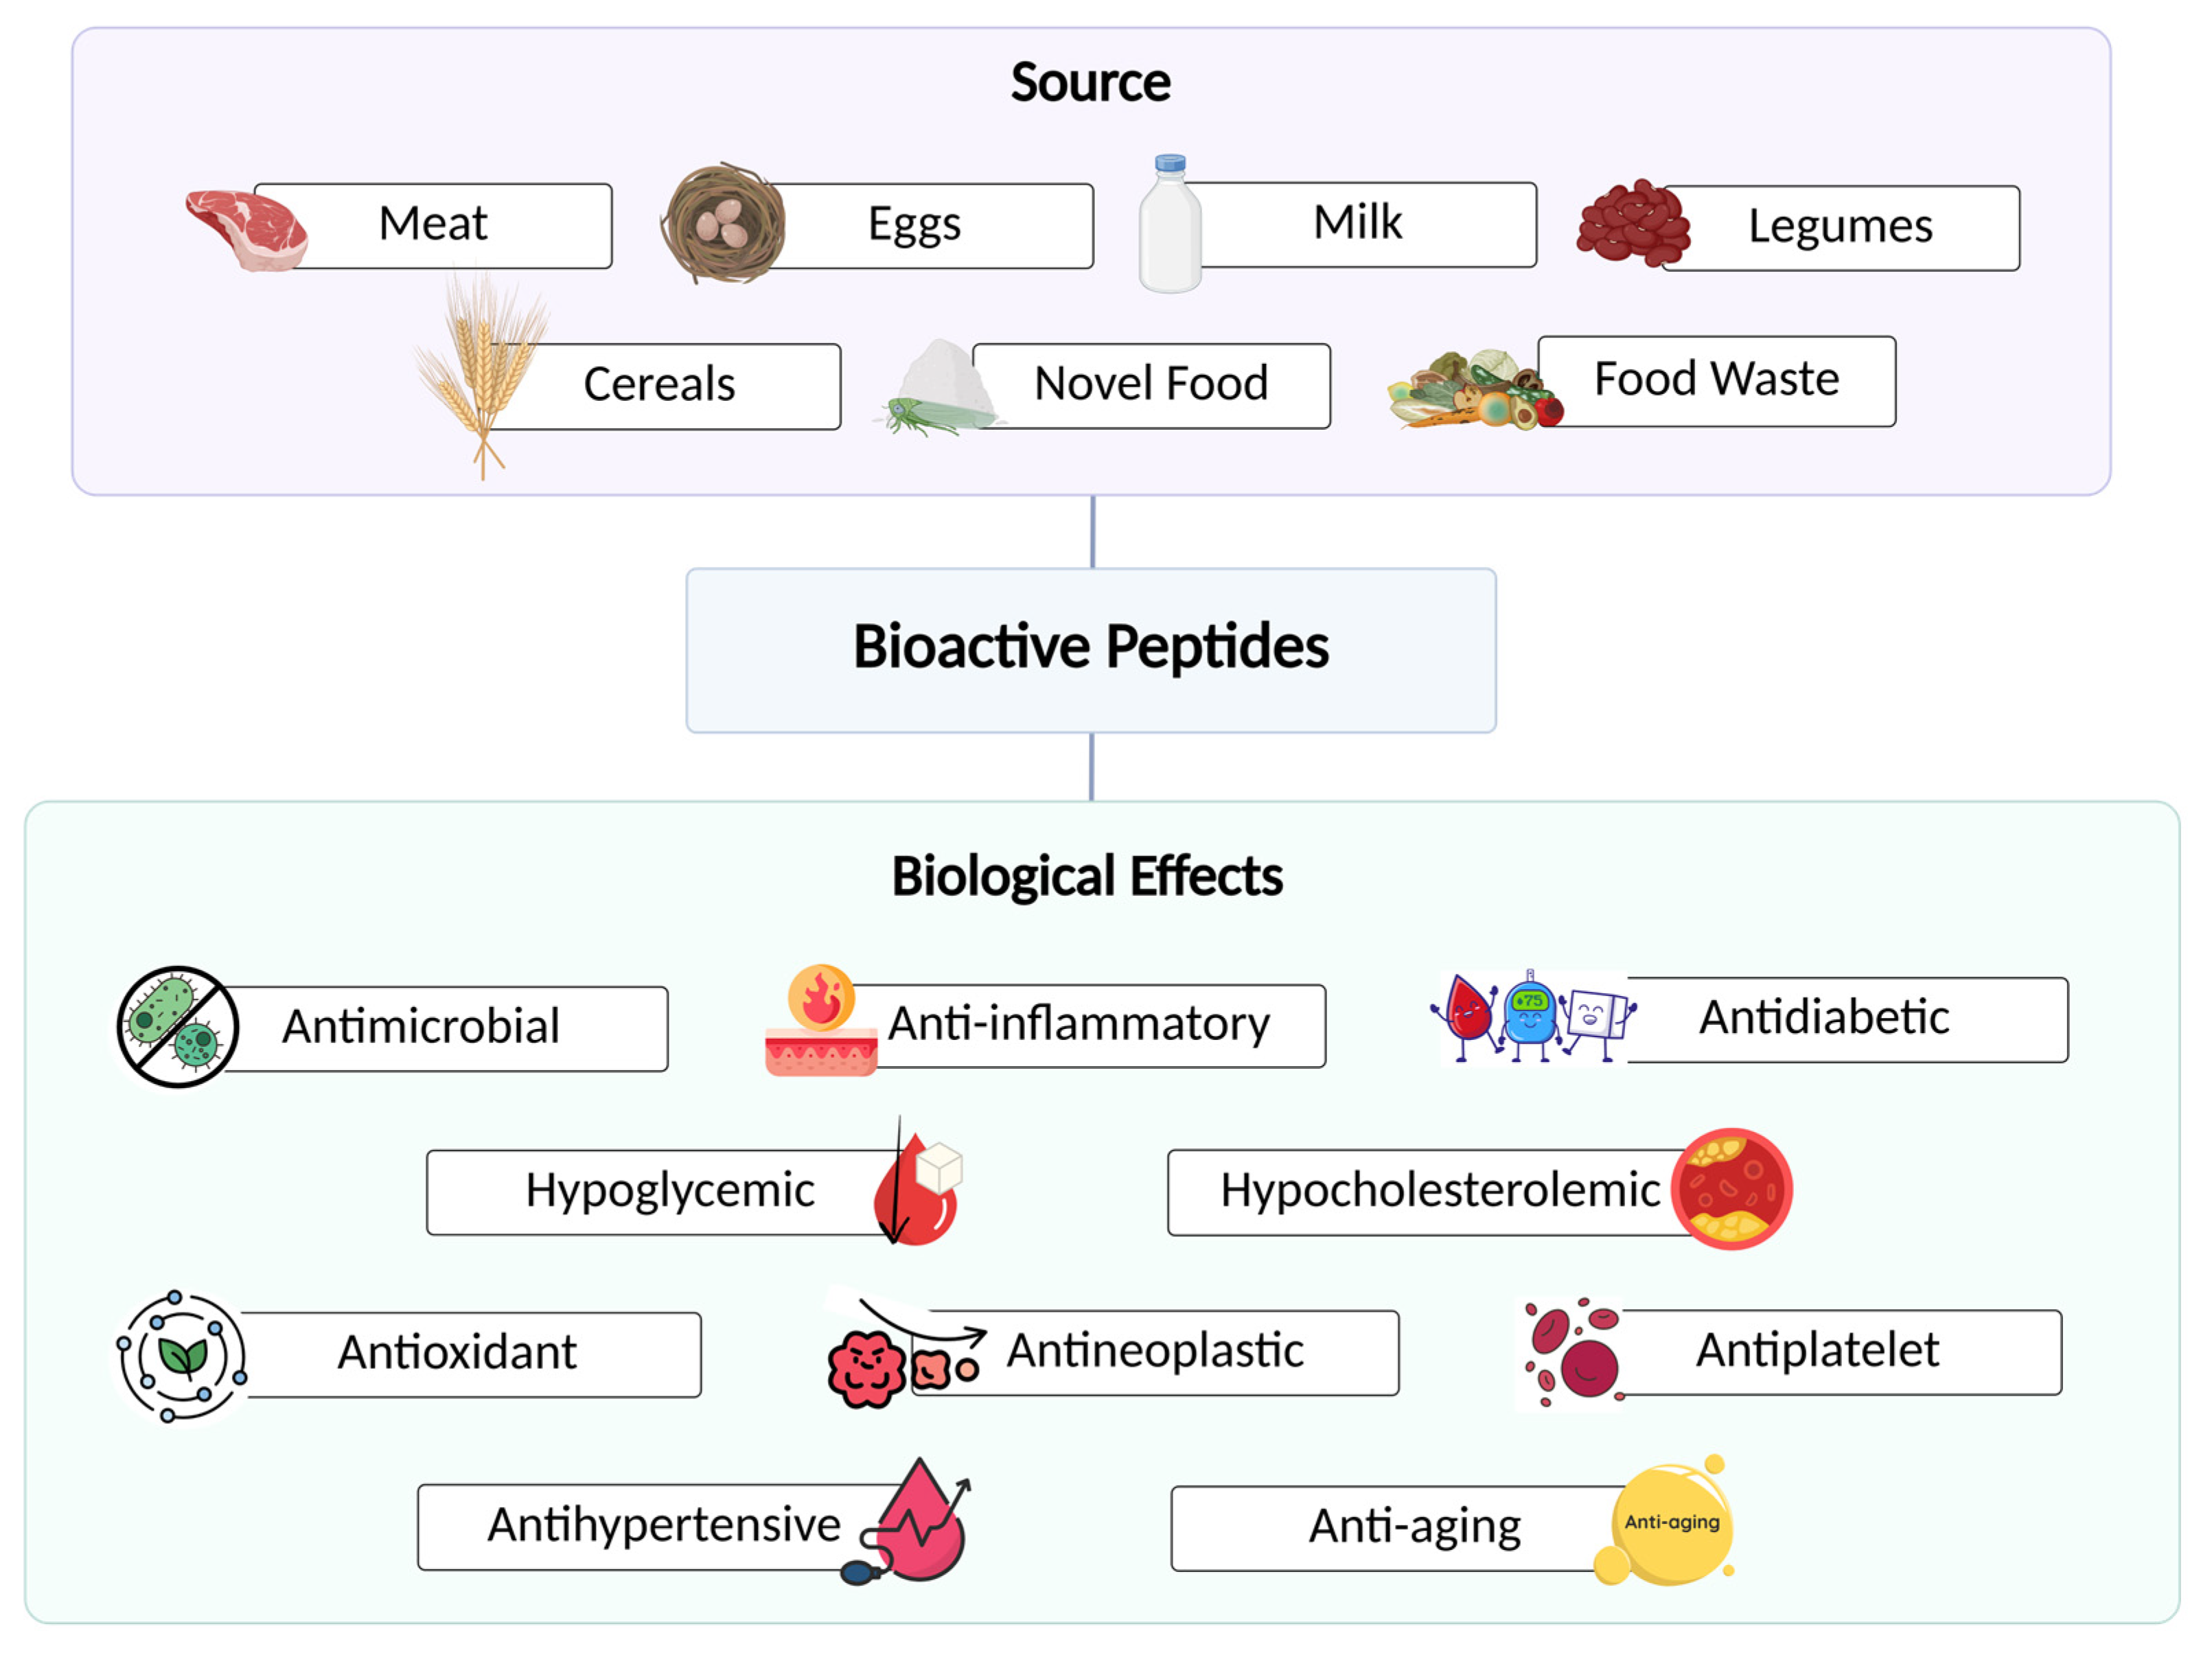Viewport: 2212px width, 1653px height.
Task: Click the green leaf antioxidant icon
Action: point(182,1356)
